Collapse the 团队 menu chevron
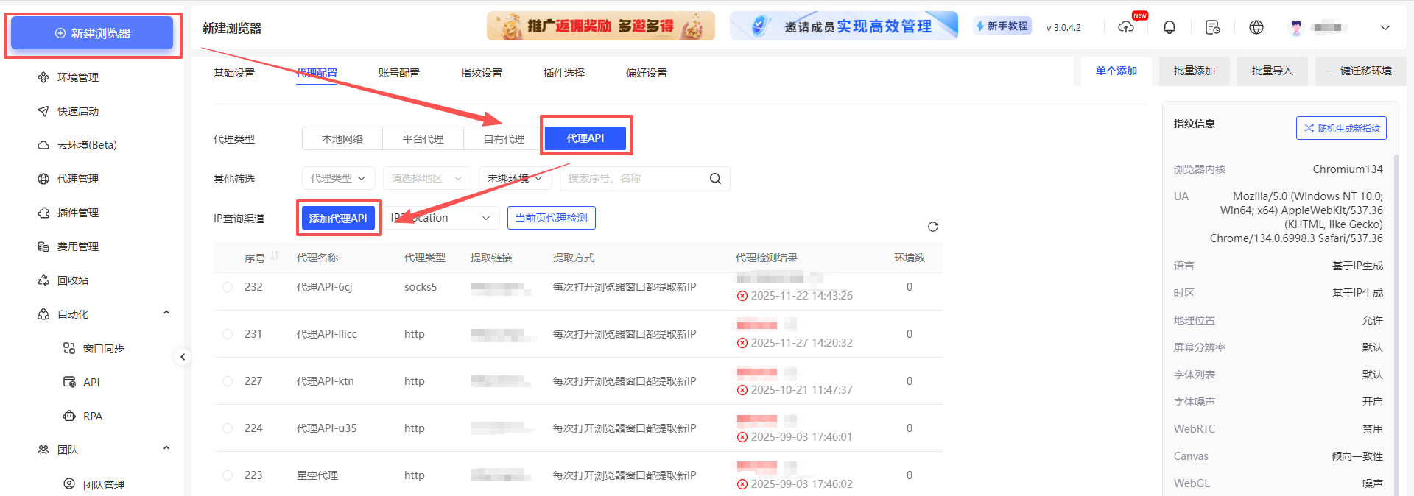This screenshot has width=1414, height=496. tap(166, 448)
